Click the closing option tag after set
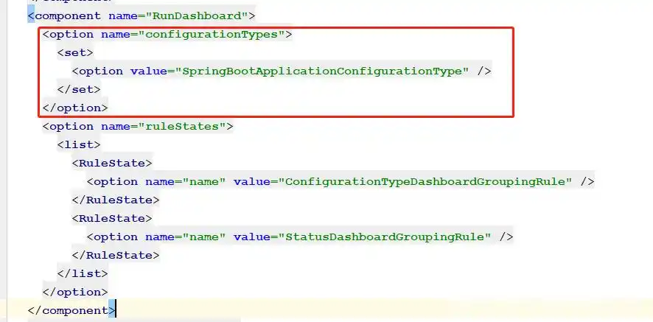 75,108
